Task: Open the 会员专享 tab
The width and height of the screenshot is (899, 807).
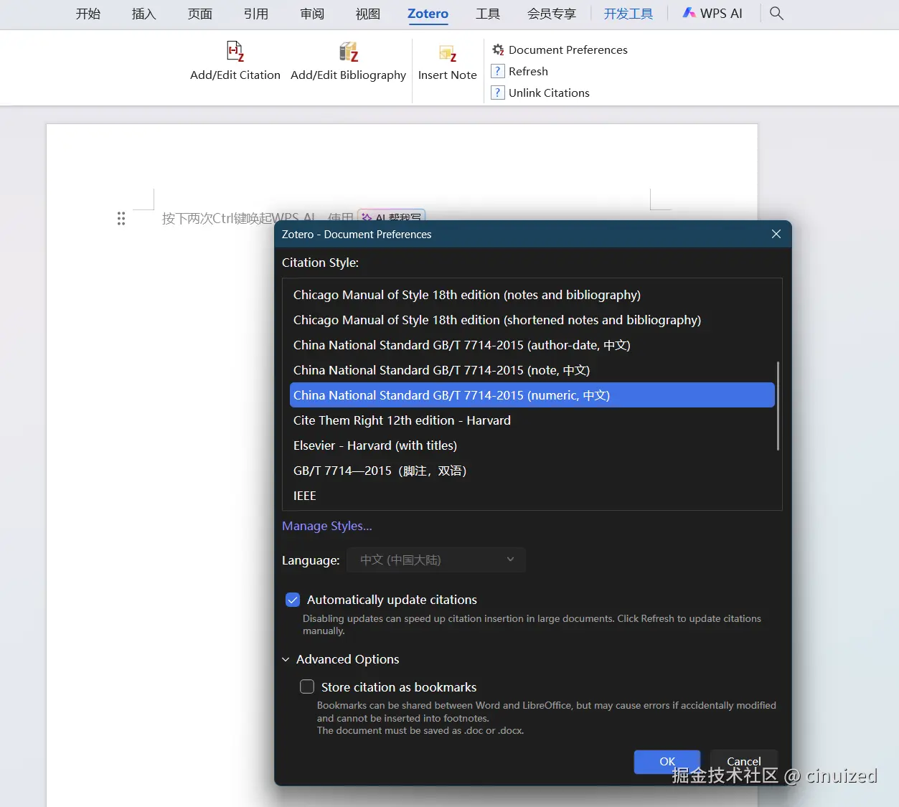Action: (x=552, y=14)
